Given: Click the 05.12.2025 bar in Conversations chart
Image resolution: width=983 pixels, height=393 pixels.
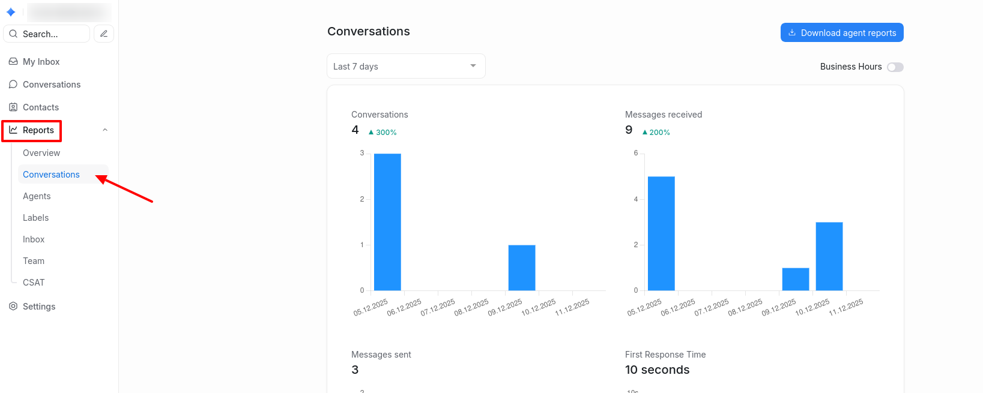Looking at the screenshot, I should click(x=387, y=222).
